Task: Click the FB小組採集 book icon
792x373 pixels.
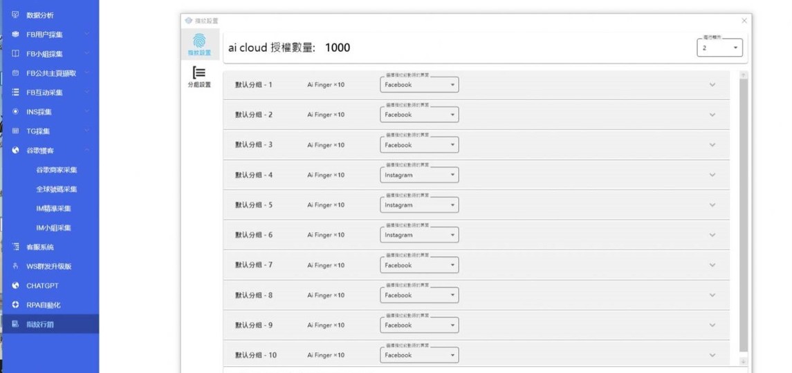Action: point(15,53)
